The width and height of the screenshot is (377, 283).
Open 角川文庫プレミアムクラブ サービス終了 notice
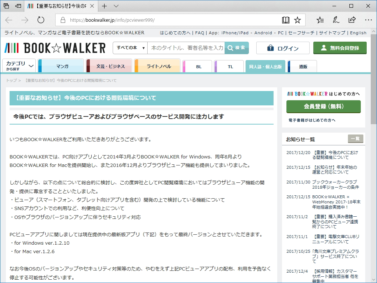335,256
